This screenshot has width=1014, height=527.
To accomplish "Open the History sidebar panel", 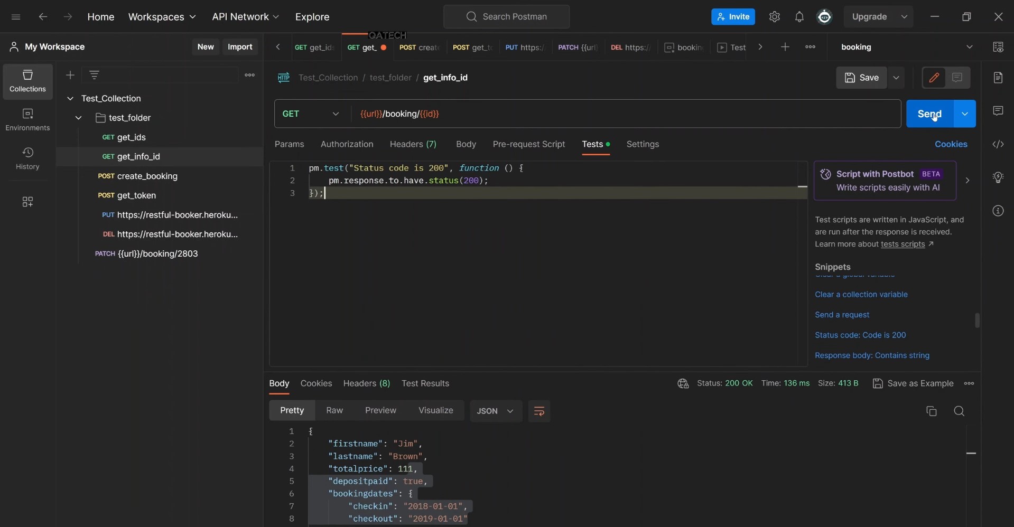I will [27, 158].
